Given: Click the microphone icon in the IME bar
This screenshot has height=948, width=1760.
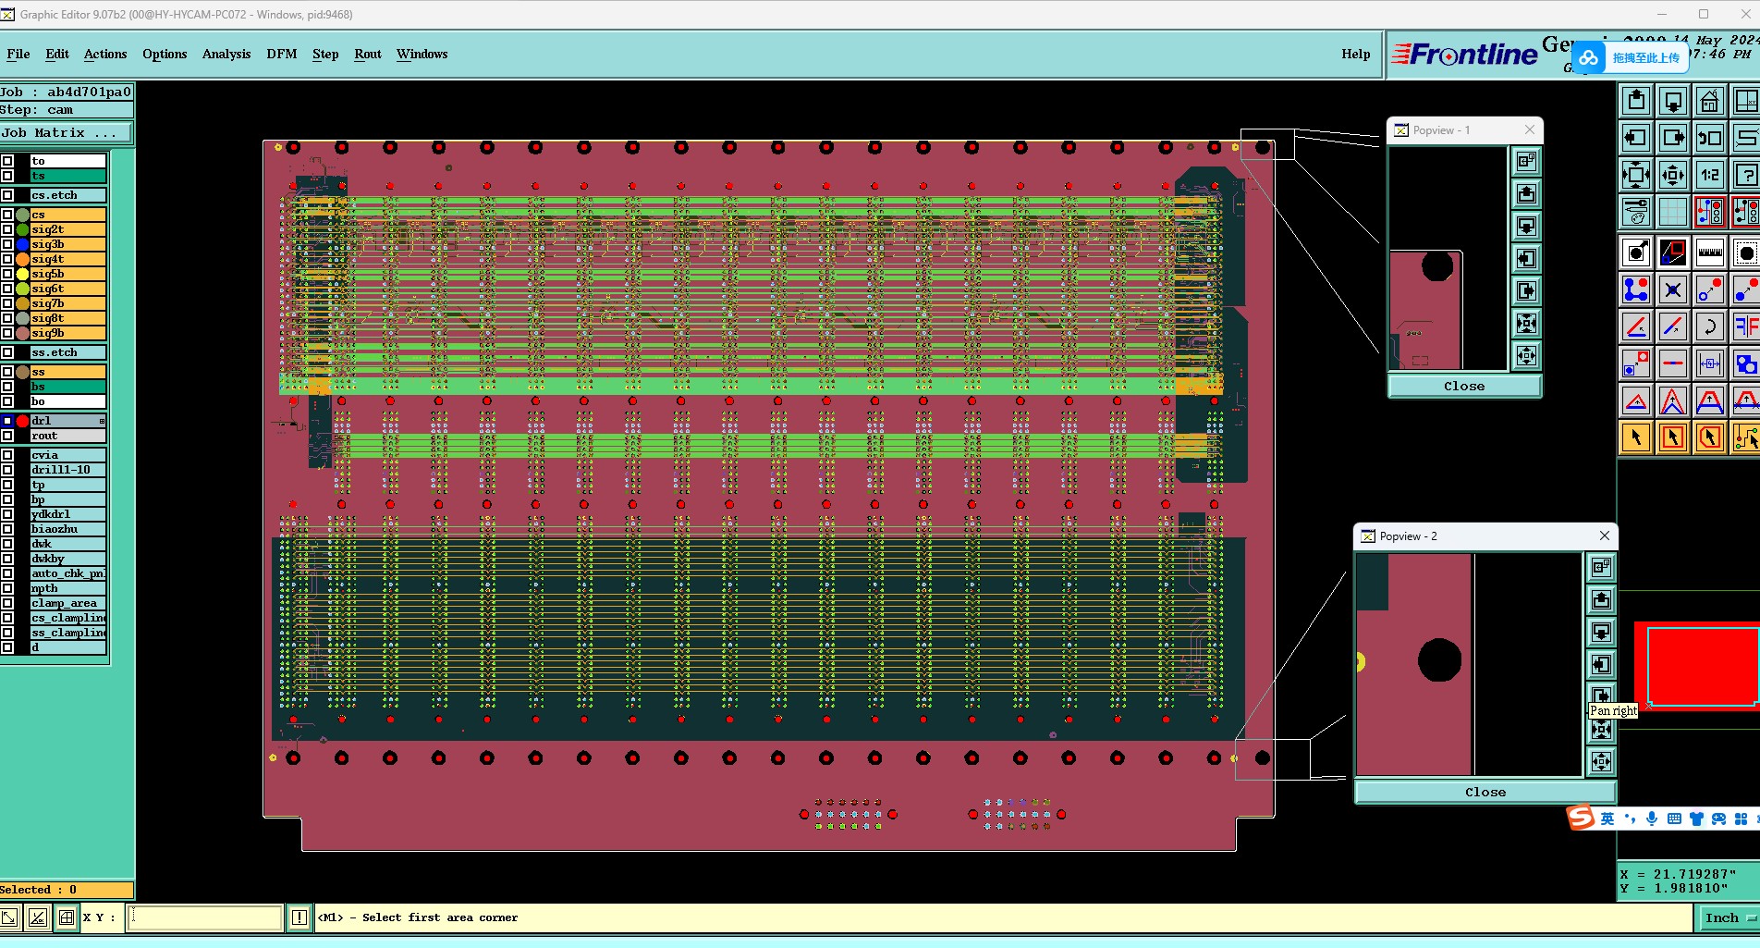Looking at the screenshot, I should click(1652, 819).
